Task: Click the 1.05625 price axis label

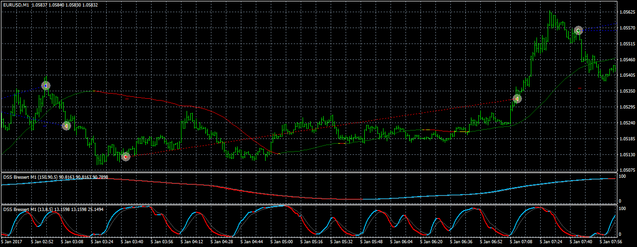Action: [x=627, y=12]
